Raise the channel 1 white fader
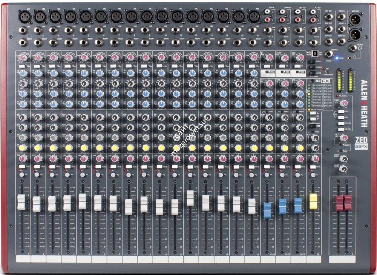The image size is (377, 275). (21, 202)
